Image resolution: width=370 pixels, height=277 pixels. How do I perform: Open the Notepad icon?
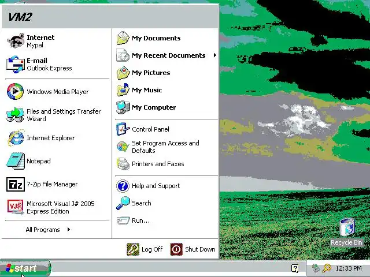pyautogui.click(x=16, y=161)
